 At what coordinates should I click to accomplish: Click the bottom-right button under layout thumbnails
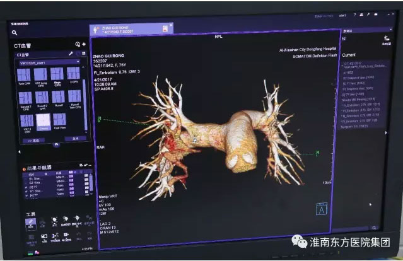pyautogui.click(x=73, y=138)
